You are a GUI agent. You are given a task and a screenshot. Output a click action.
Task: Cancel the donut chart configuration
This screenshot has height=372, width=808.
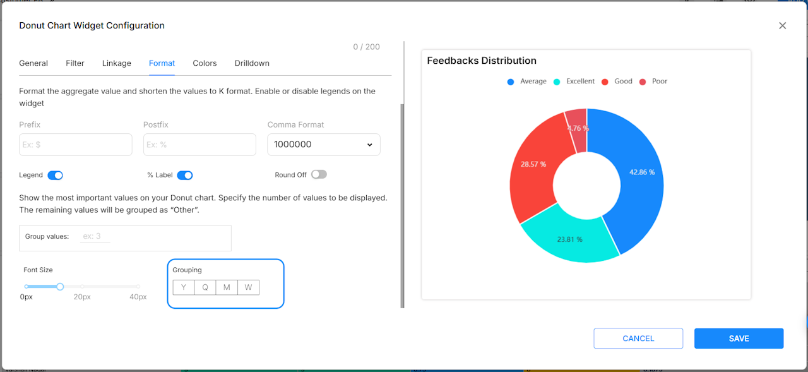point(638,339)
